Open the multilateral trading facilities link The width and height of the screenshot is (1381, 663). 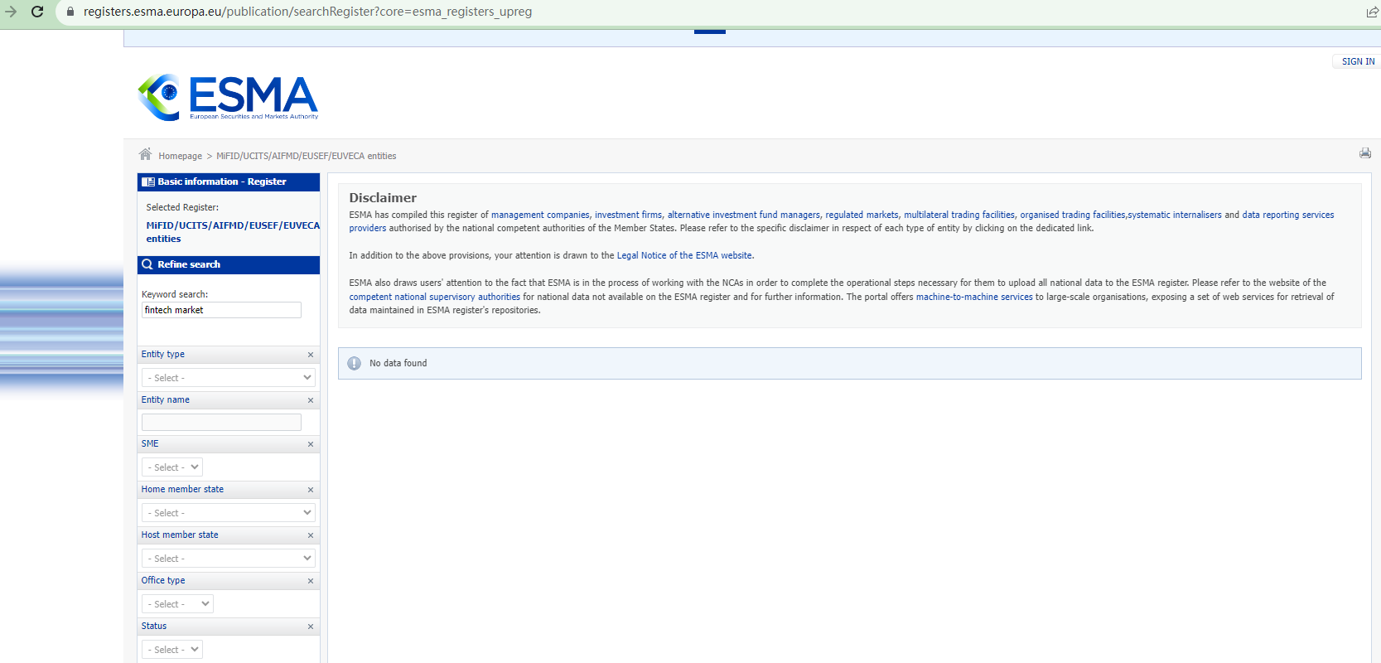point(959,215)
